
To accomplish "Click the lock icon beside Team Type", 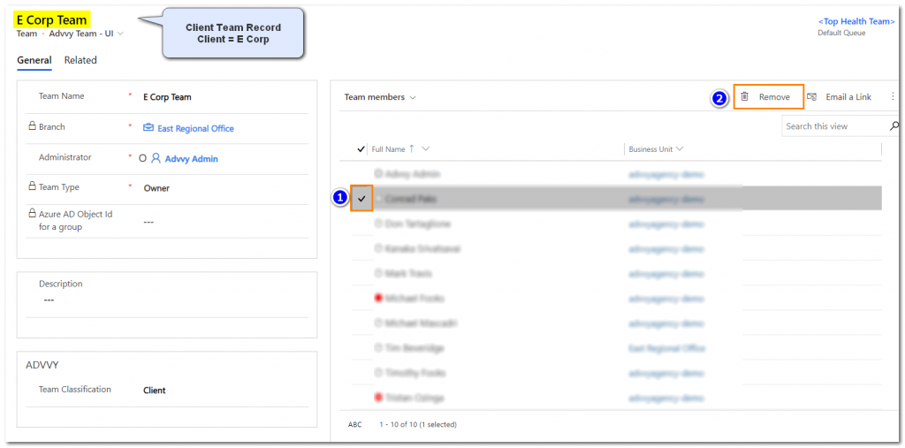I will pyautogui.click(x=32, y=187).
